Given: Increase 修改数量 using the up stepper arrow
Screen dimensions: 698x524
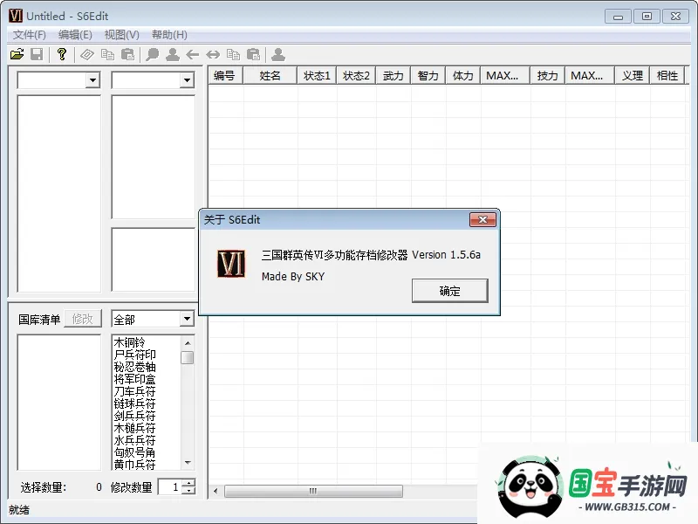Looking at the screenshot, I should pos(189,483).
